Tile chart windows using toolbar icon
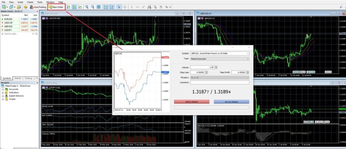This screenshot has width=346, height=149. click(99, 7)
